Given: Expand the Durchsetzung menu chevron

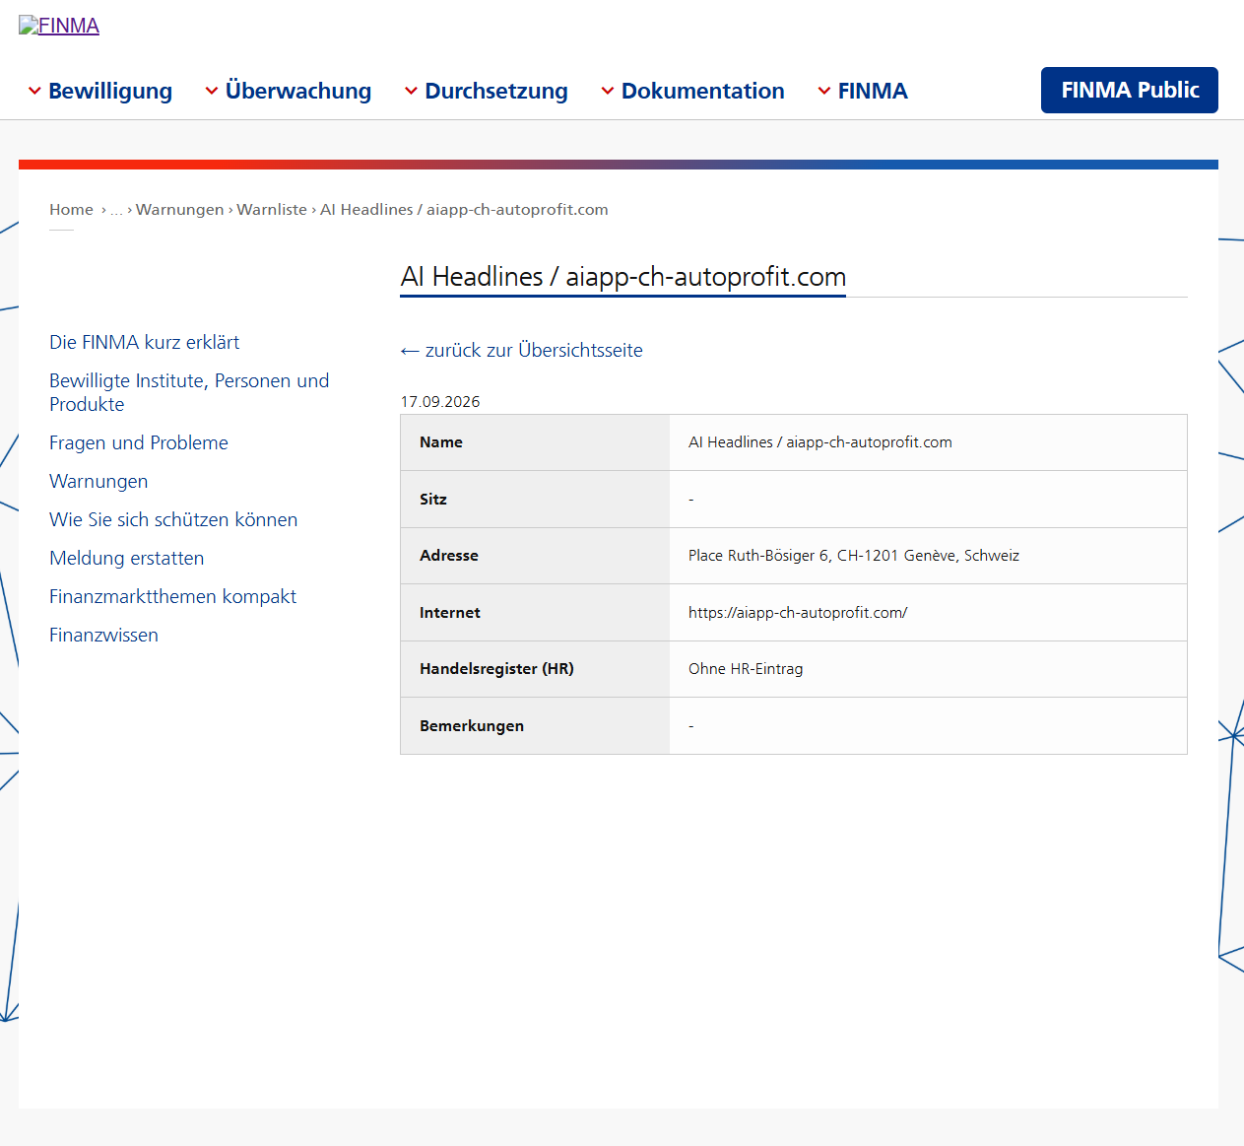Looking at the screenshot, I should [411, 91].
